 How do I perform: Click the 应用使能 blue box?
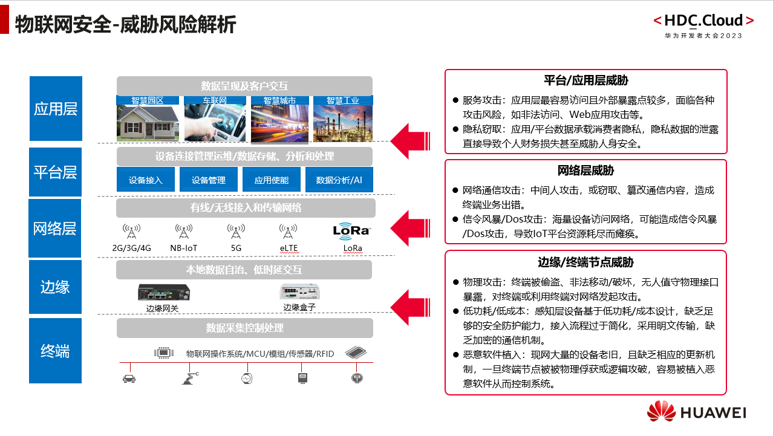tap(272, 180)
